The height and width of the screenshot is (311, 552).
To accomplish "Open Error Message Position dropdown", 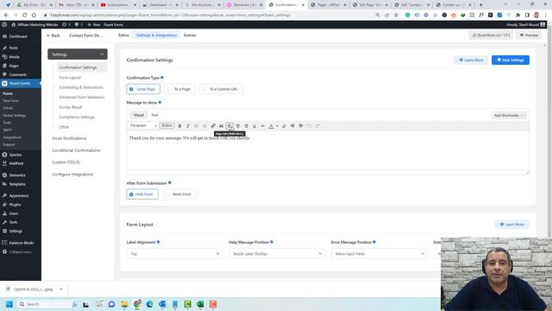I will [x=379, y=253].
